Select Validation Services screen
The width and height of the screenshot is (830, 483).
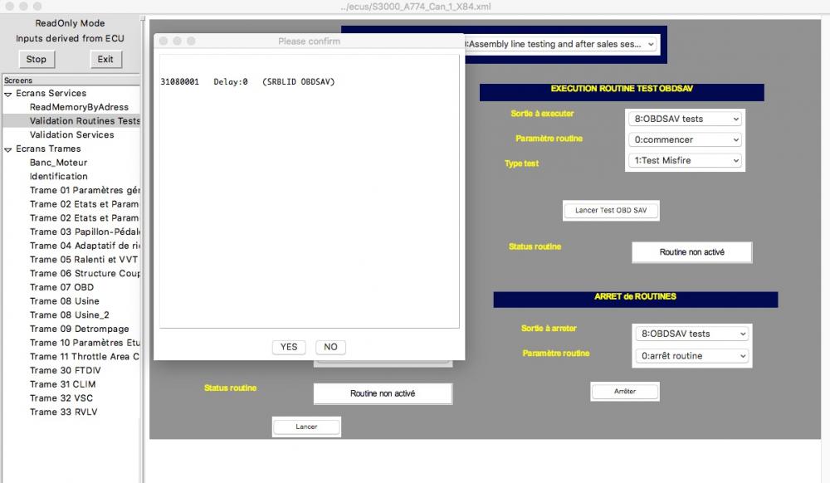(x=72, y=134)
